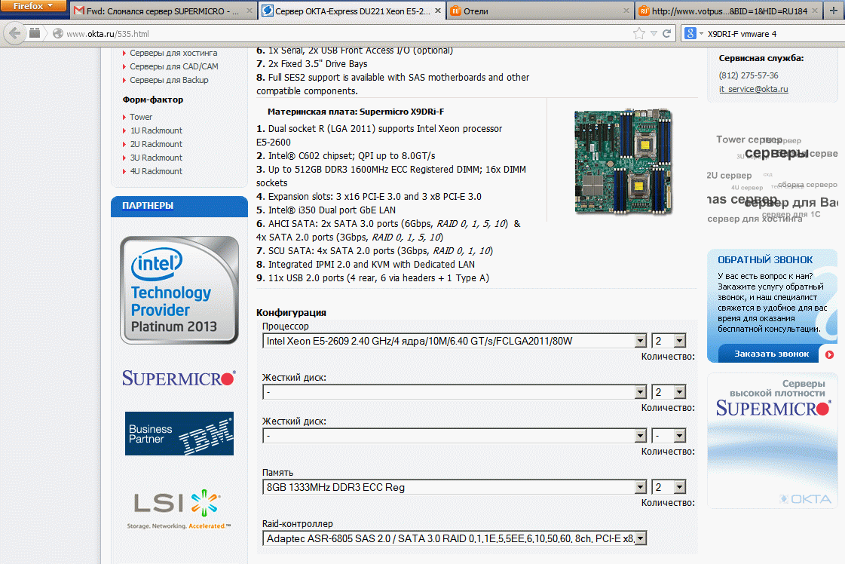This screenshot has width=845, height=564.
Task: Click the Intel Technology Provider Platinum 2013 badge
Action: point(179,290)
